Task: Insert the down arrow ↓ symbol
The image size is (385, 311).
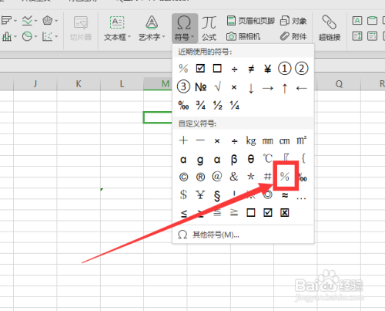Action: pyautogui.click(x=251, y=88)
